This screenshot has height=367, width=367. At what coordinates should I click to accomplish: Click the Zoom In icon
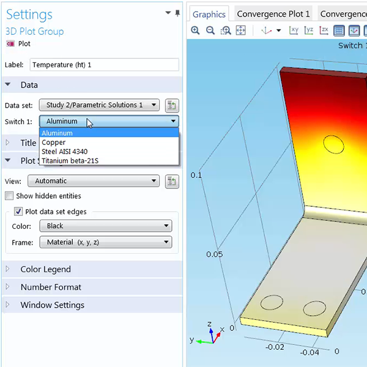[x=195, y=31]
